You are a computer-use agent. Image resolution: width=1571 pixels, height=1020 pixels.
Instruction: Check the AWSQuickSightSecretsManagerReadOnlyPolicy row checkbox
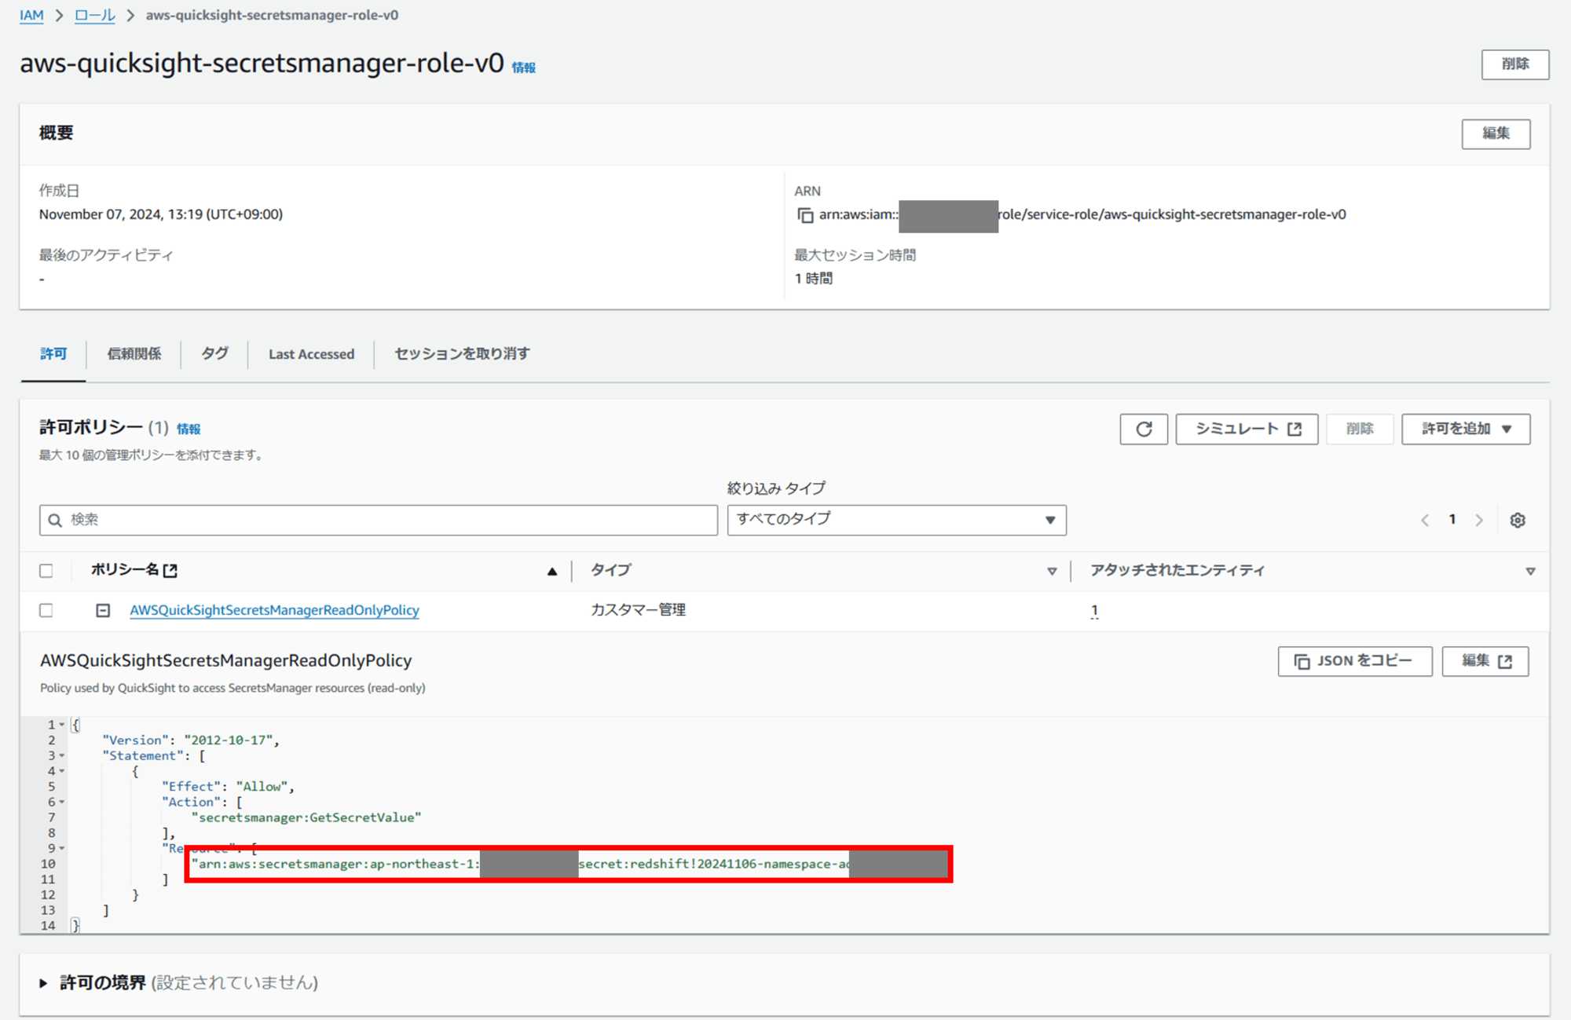click(x=46, y=610)
